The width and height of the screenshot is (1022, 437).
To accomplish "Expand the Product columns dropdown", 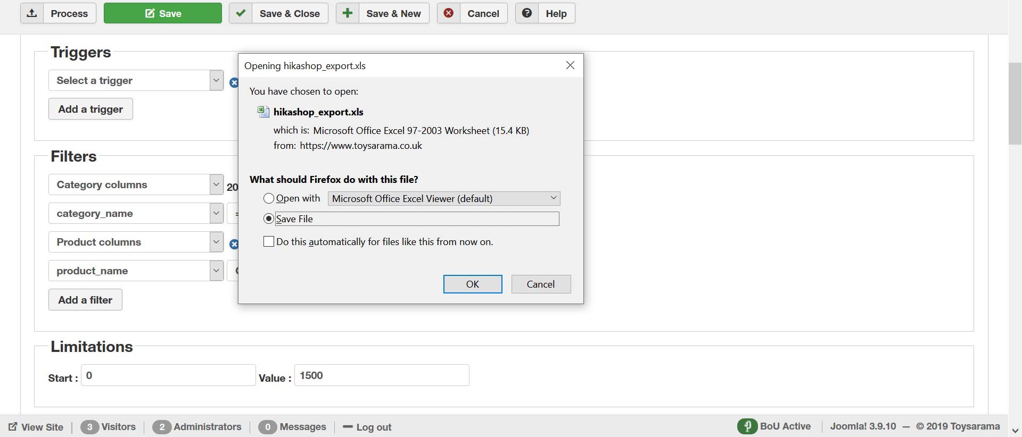I will coord(136,242).
